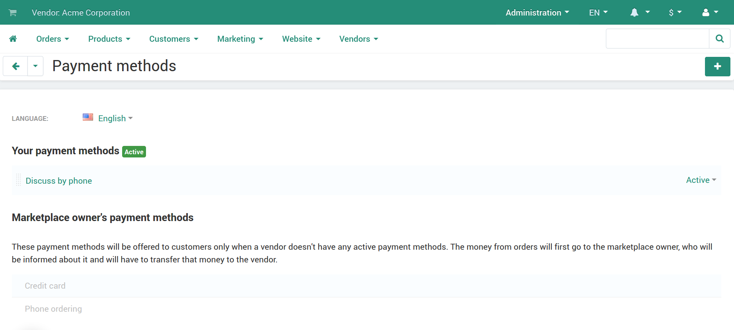Open the Discuss by phone payment method
This screenshot has width=734, height=330.
pos(59,181)
